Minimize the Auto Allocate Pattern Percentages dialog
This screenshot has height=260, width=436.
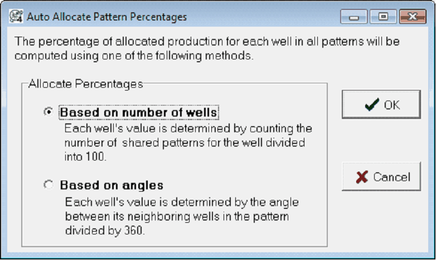pyautogui.click(x=357, y=17)
